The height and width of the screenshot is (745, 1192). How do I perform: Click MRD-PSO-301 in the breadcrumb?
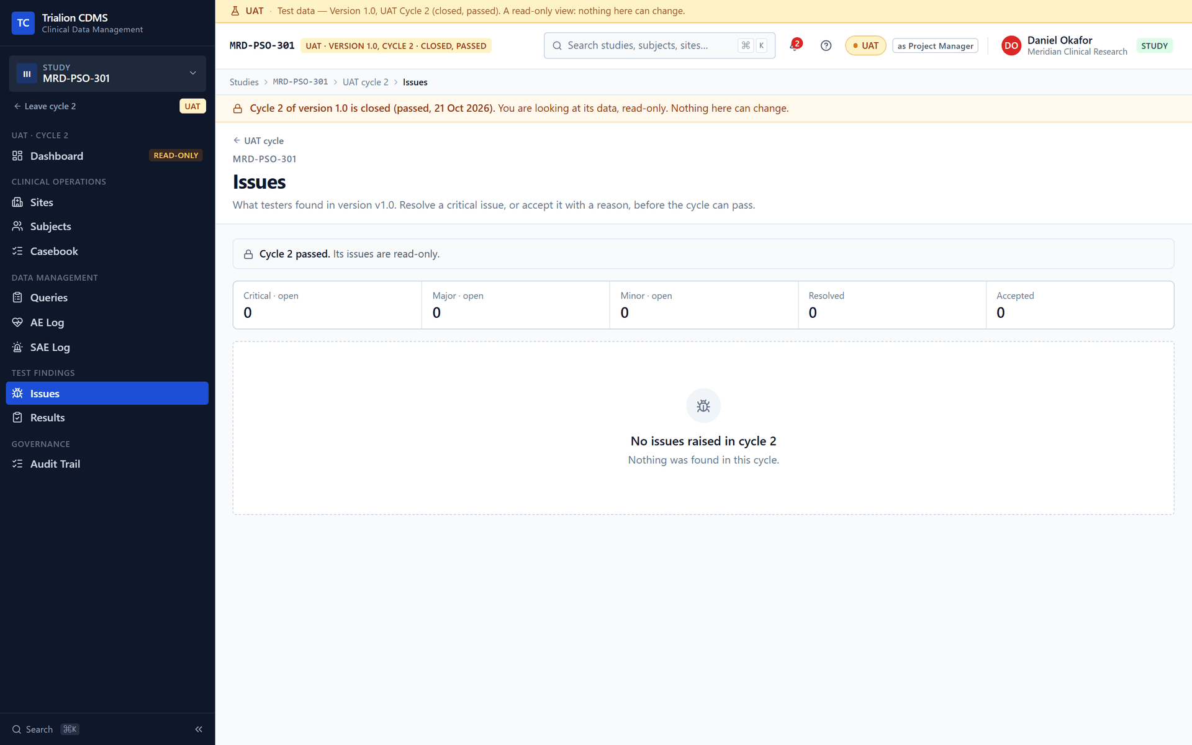click(x=300, y=82)
